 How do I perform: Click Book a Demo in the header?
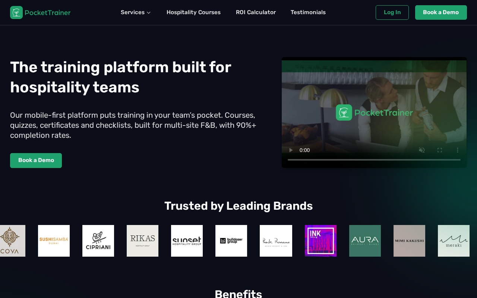coord(441,12)
